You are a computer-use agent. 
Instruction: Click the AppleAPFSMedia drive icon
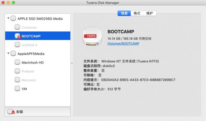click(13, 54)
